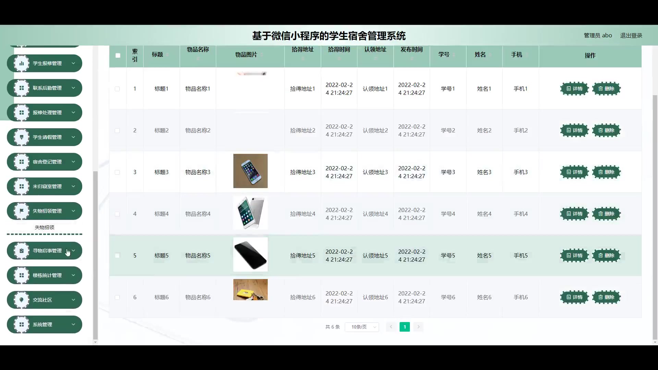Open the 报修处理管理 menu
The width and height of the screenshot is (658, 370).
(47, 113)
